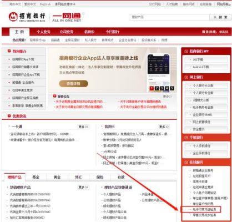Open 网上托管银行 in sidebar
This screenshot has width=232, height=222.
(206, 122)
